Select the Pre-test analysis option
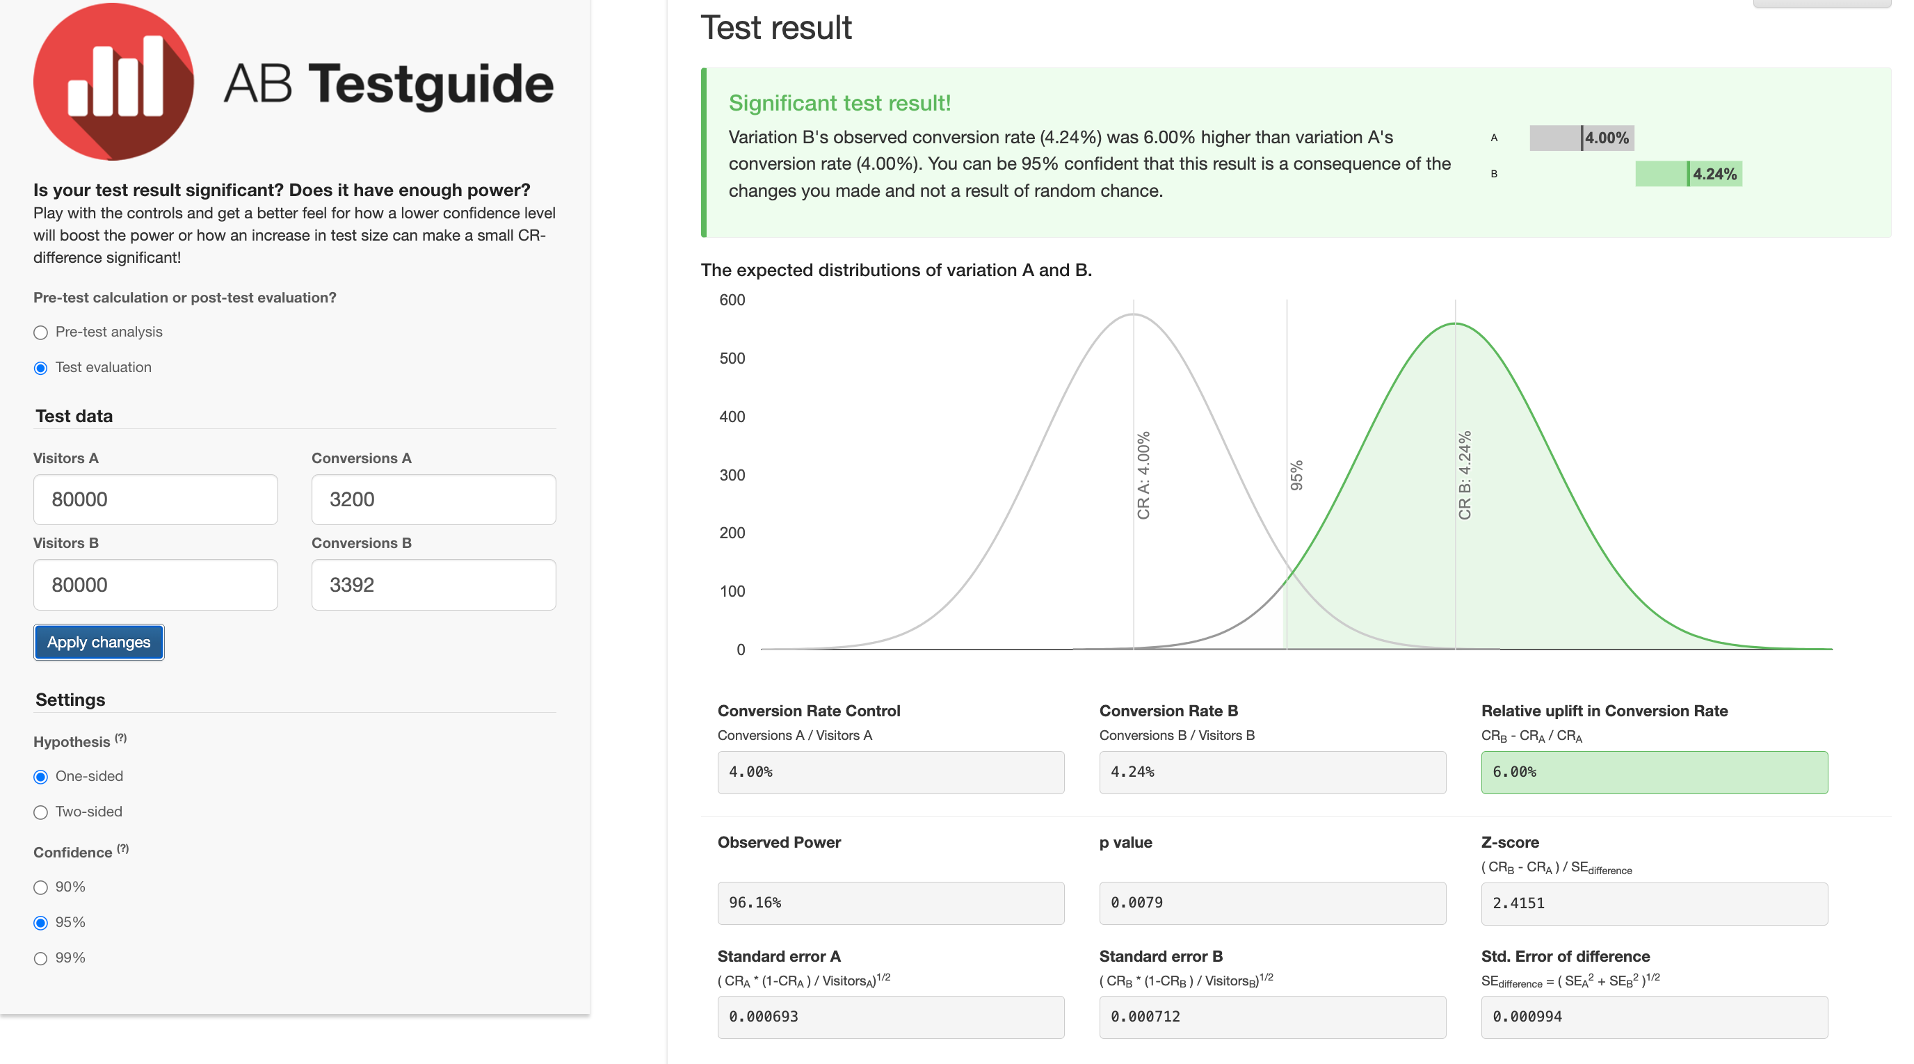Viewport: 1914px width, 1064px height. 41,332
